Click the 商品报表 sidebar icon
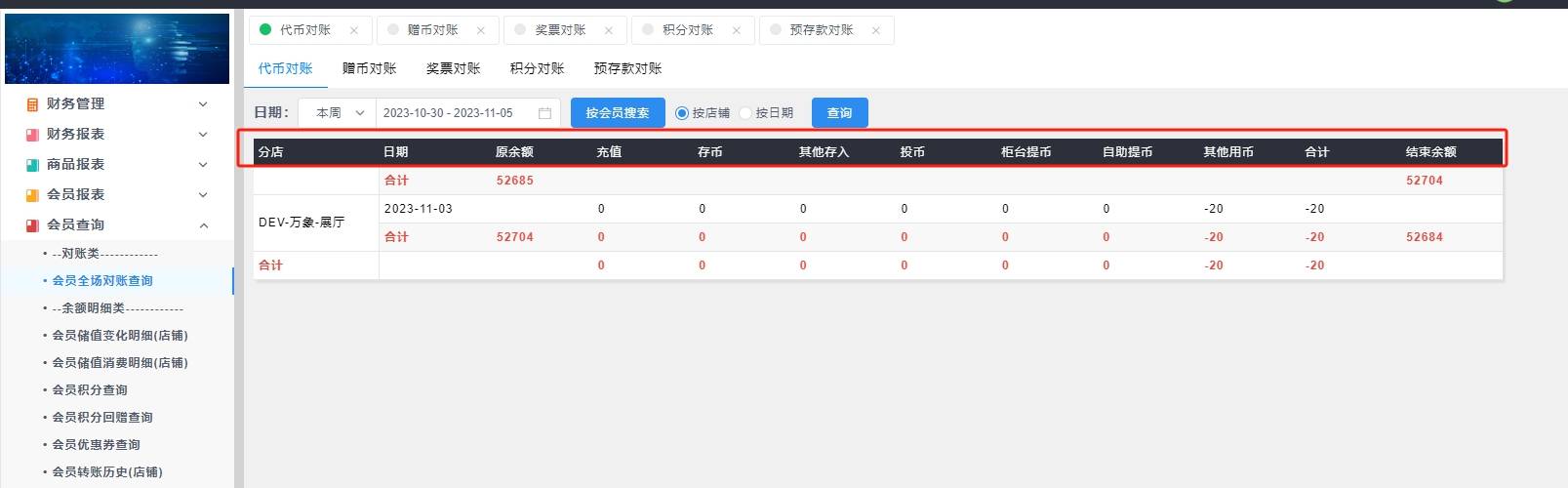This screenshot has width=1568, height=488. tap(32, 165)
